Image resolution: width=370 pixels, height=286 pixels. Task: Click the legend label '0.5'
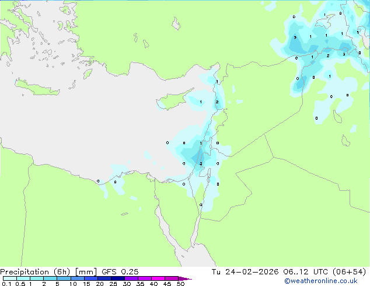pos(20,284)
